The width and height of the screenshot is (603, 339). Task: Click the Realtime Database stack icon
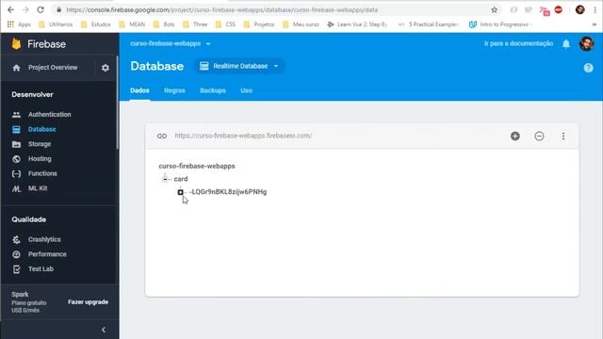point(204,66)
